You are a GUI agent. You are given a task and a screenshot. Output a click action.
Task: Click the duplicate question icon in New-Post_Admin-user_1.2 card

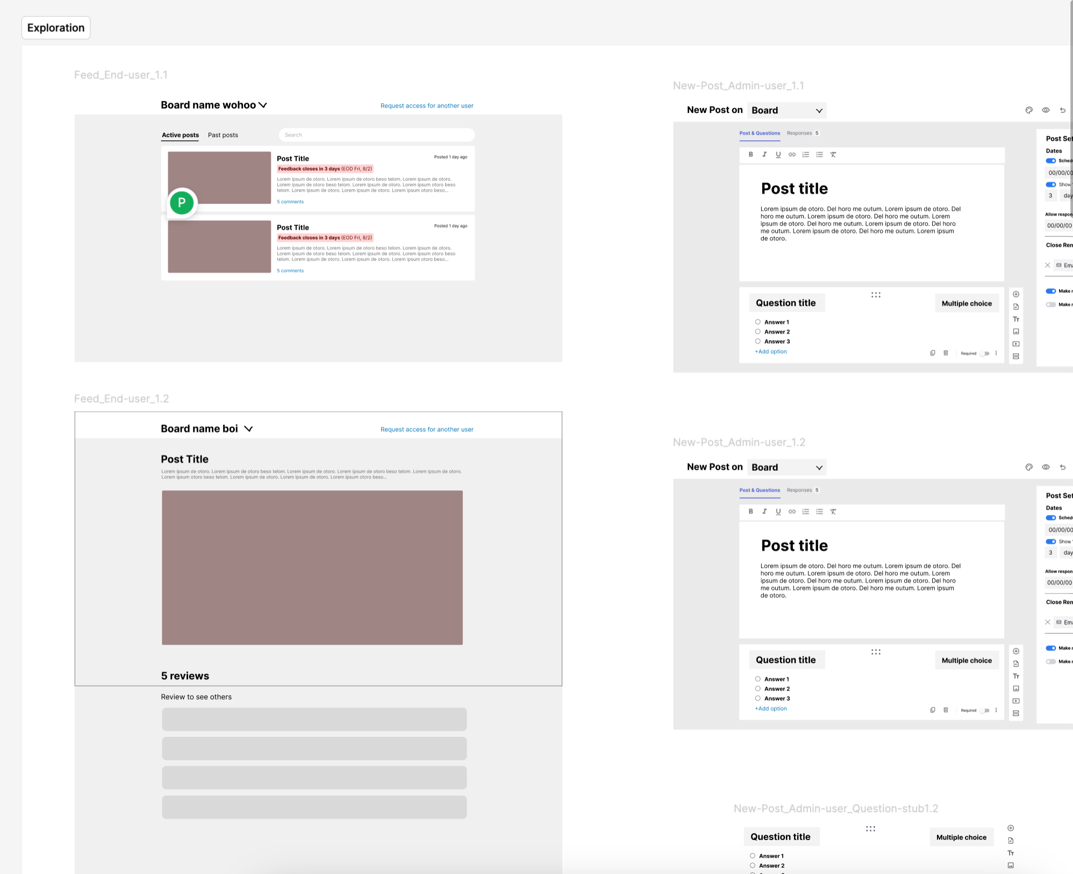tap(933, 710)
